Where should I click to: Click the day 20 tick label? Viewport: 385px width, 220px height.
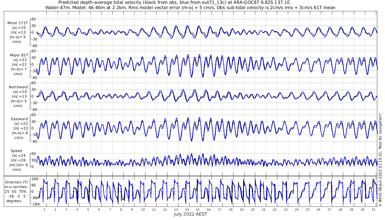tap(253, 210)
